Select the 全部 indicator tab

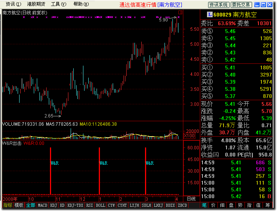click(x=31, y=205)
